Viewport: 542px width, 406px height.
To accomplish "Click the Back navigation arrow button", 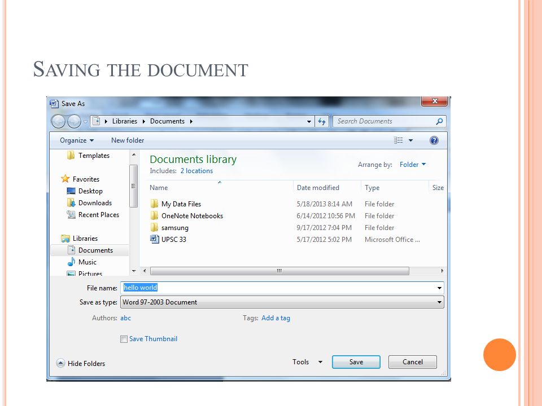I will 58,122.
